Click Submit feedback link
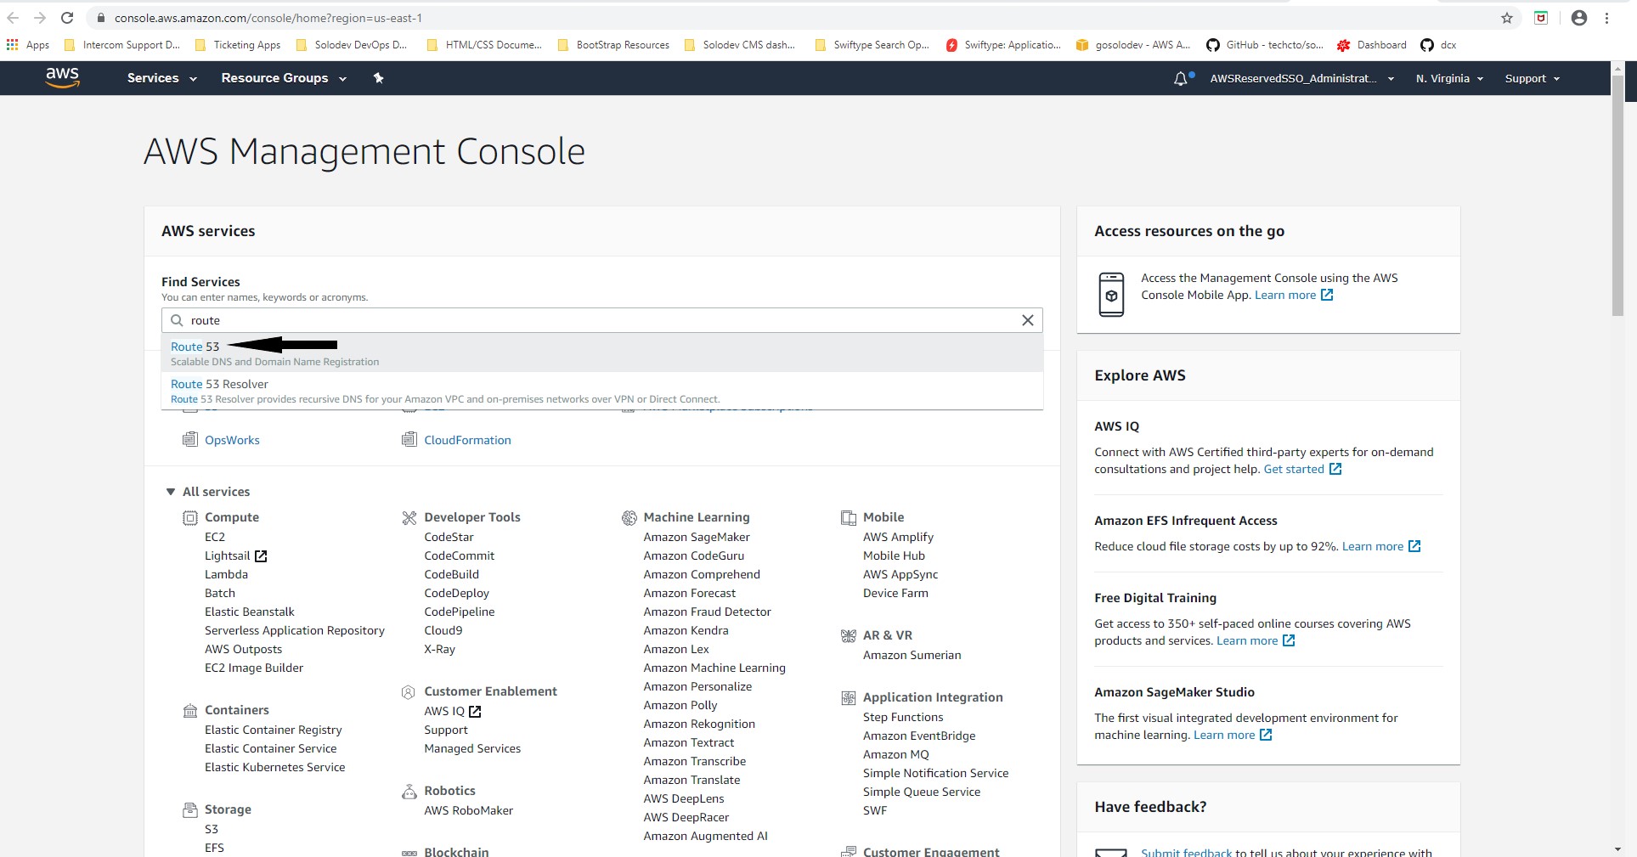 click(1186, 852)
